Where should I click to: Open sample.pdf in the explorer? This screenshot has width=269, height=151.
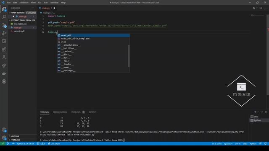[19, 31]
